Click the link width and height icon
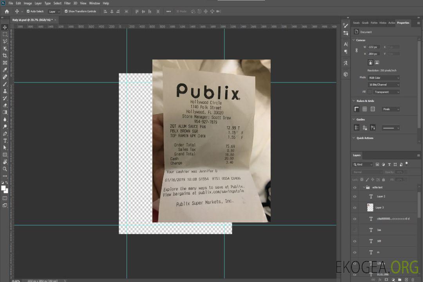The image size is (423, 282). tap(357, 50)
